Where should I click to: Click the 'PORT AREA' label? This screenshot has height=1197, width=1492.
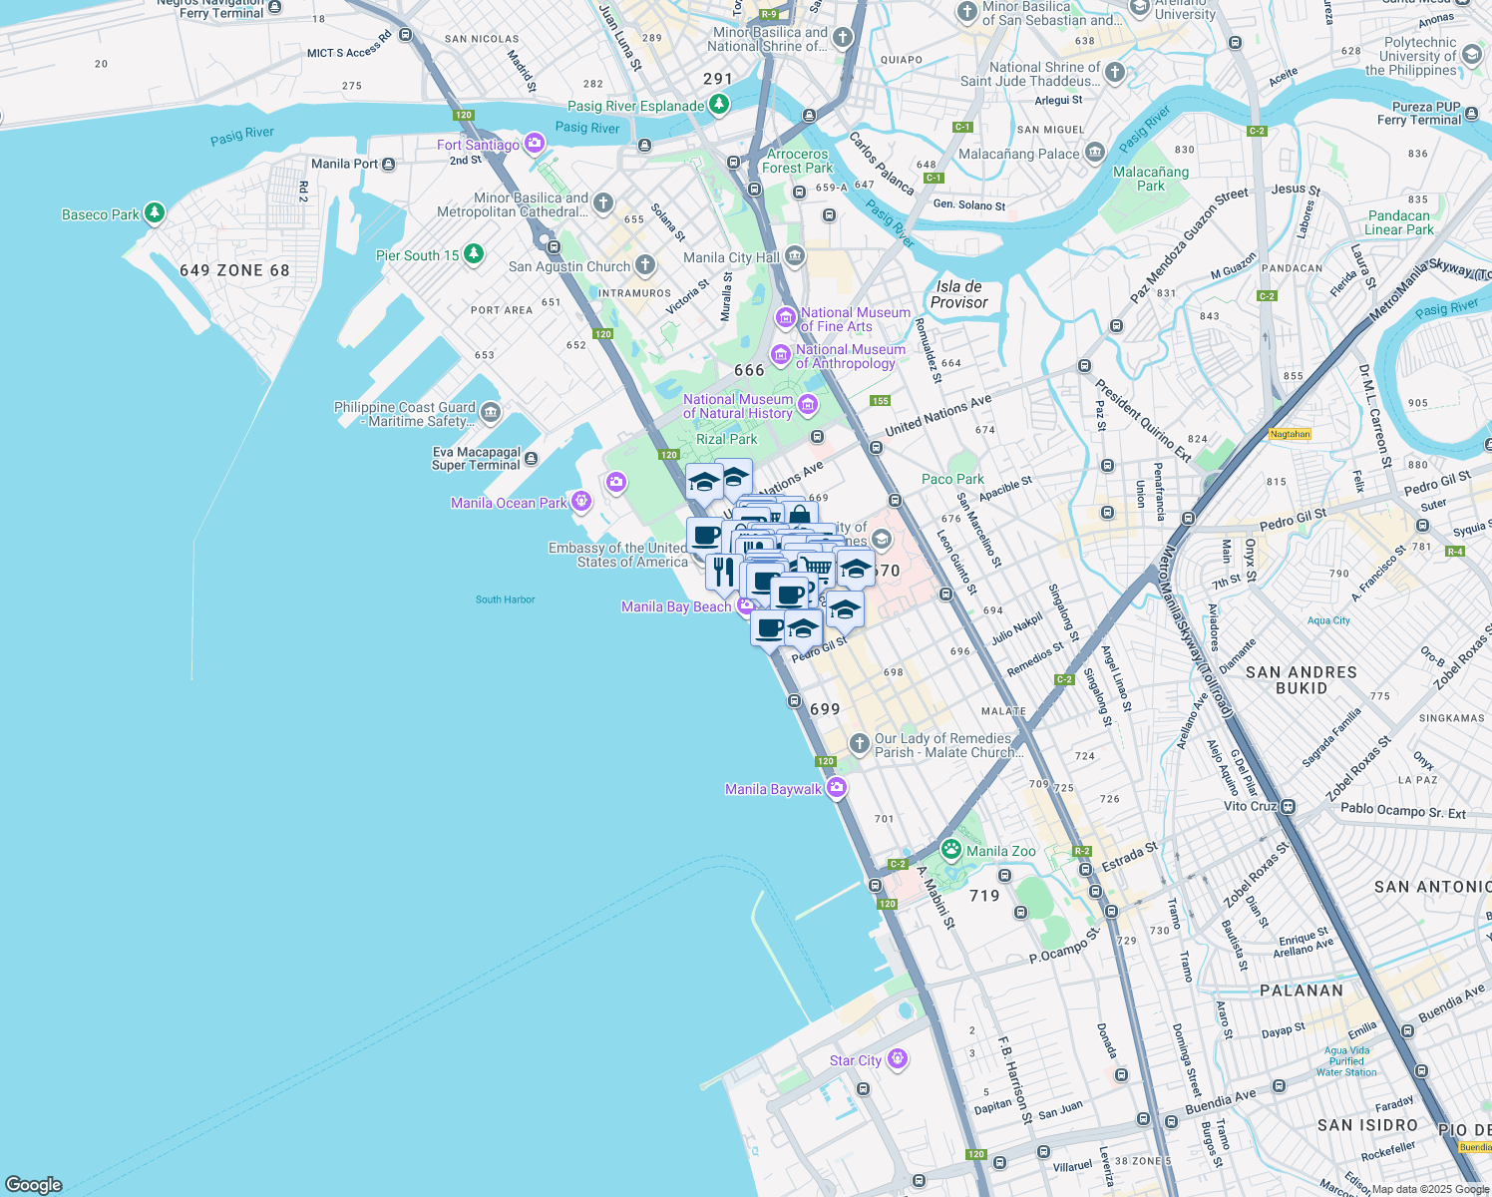coord(502,310)
